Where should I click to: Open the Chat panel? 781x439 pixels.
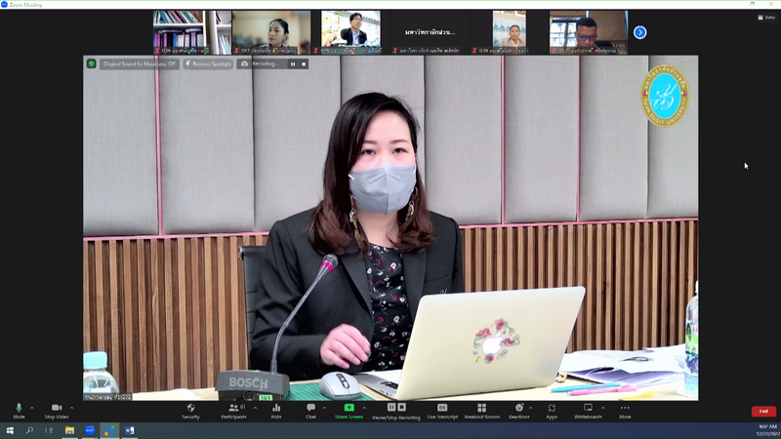pyautogui.click(x=310, y=411)
